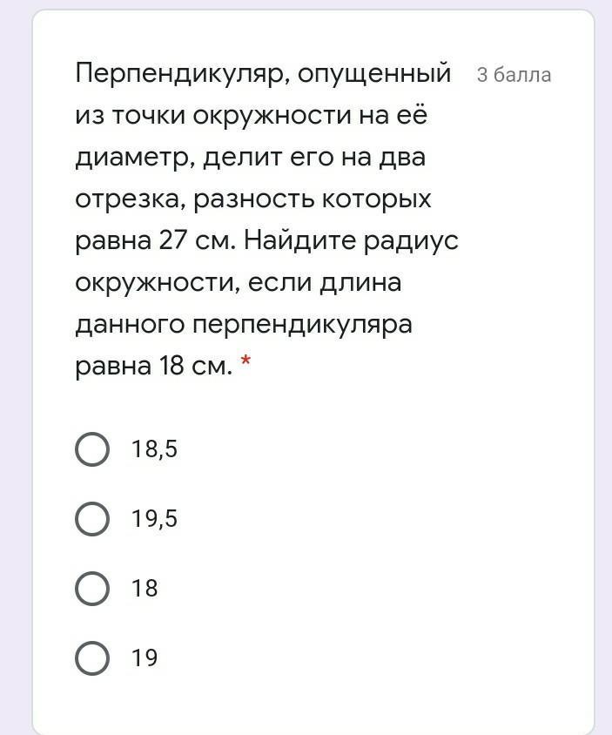The image size is (612, 735).
Task: Click the words "Найдите радиус"
Action: pyautogui.click(x=351, y=241)
